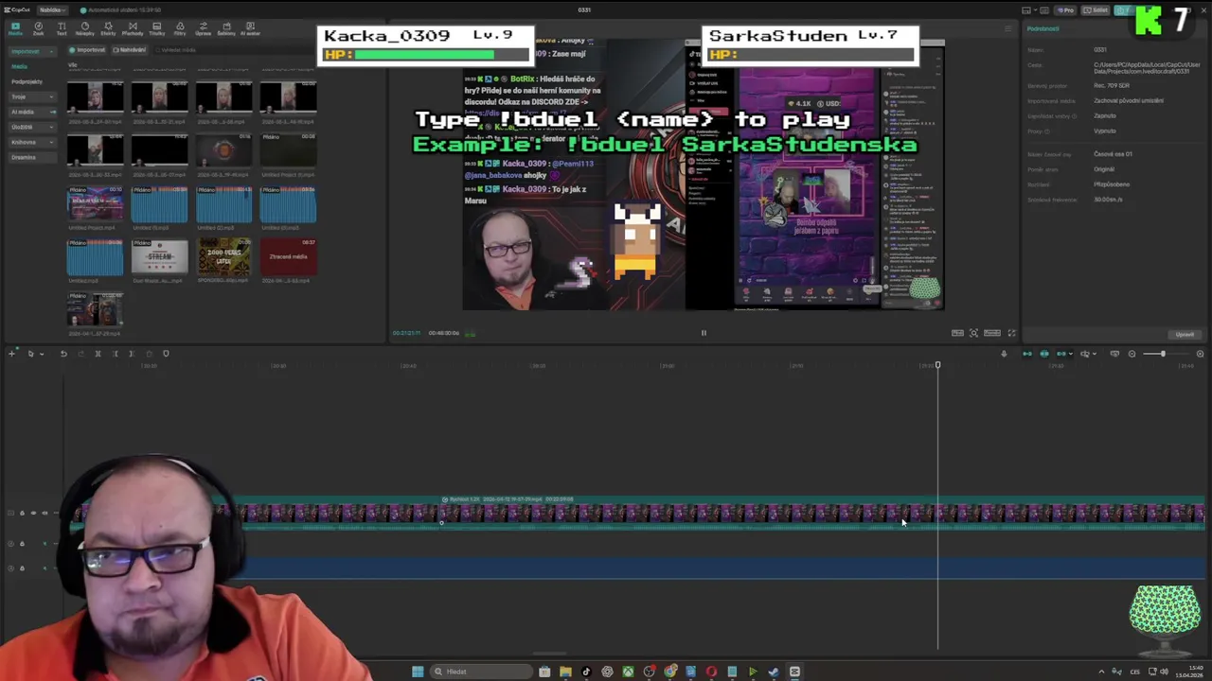Select Média under Importovat in sidebar
This screenshot has height=681, width=1212.
[20, 66]
